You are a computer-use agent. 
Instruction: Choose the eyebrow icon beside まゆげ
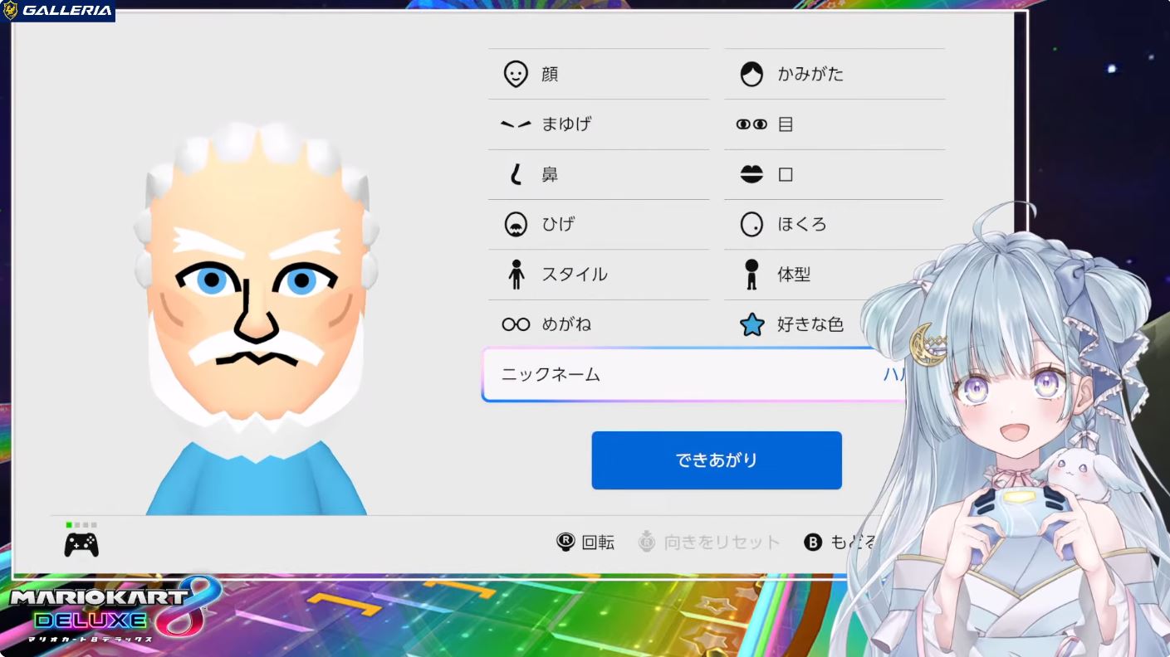click(x=516, y=124)
